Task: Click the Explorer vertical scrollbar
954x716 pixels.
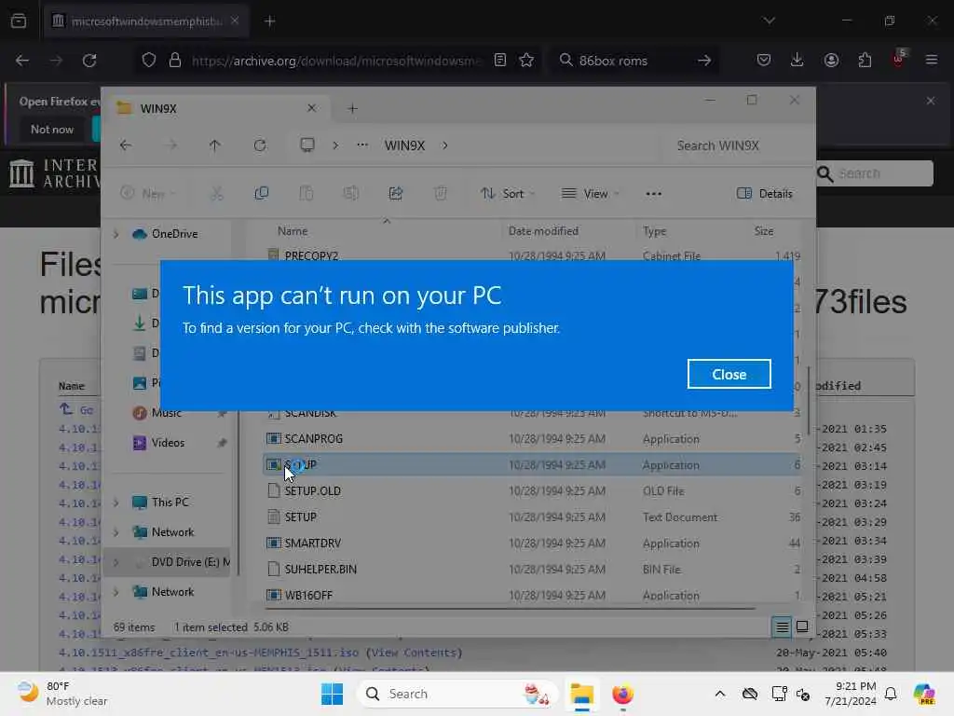Action: [x=808, y=400]
